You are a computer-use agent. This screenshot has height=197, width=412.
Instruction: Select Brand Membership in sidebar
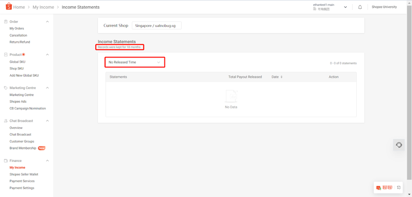click(23, 148)
